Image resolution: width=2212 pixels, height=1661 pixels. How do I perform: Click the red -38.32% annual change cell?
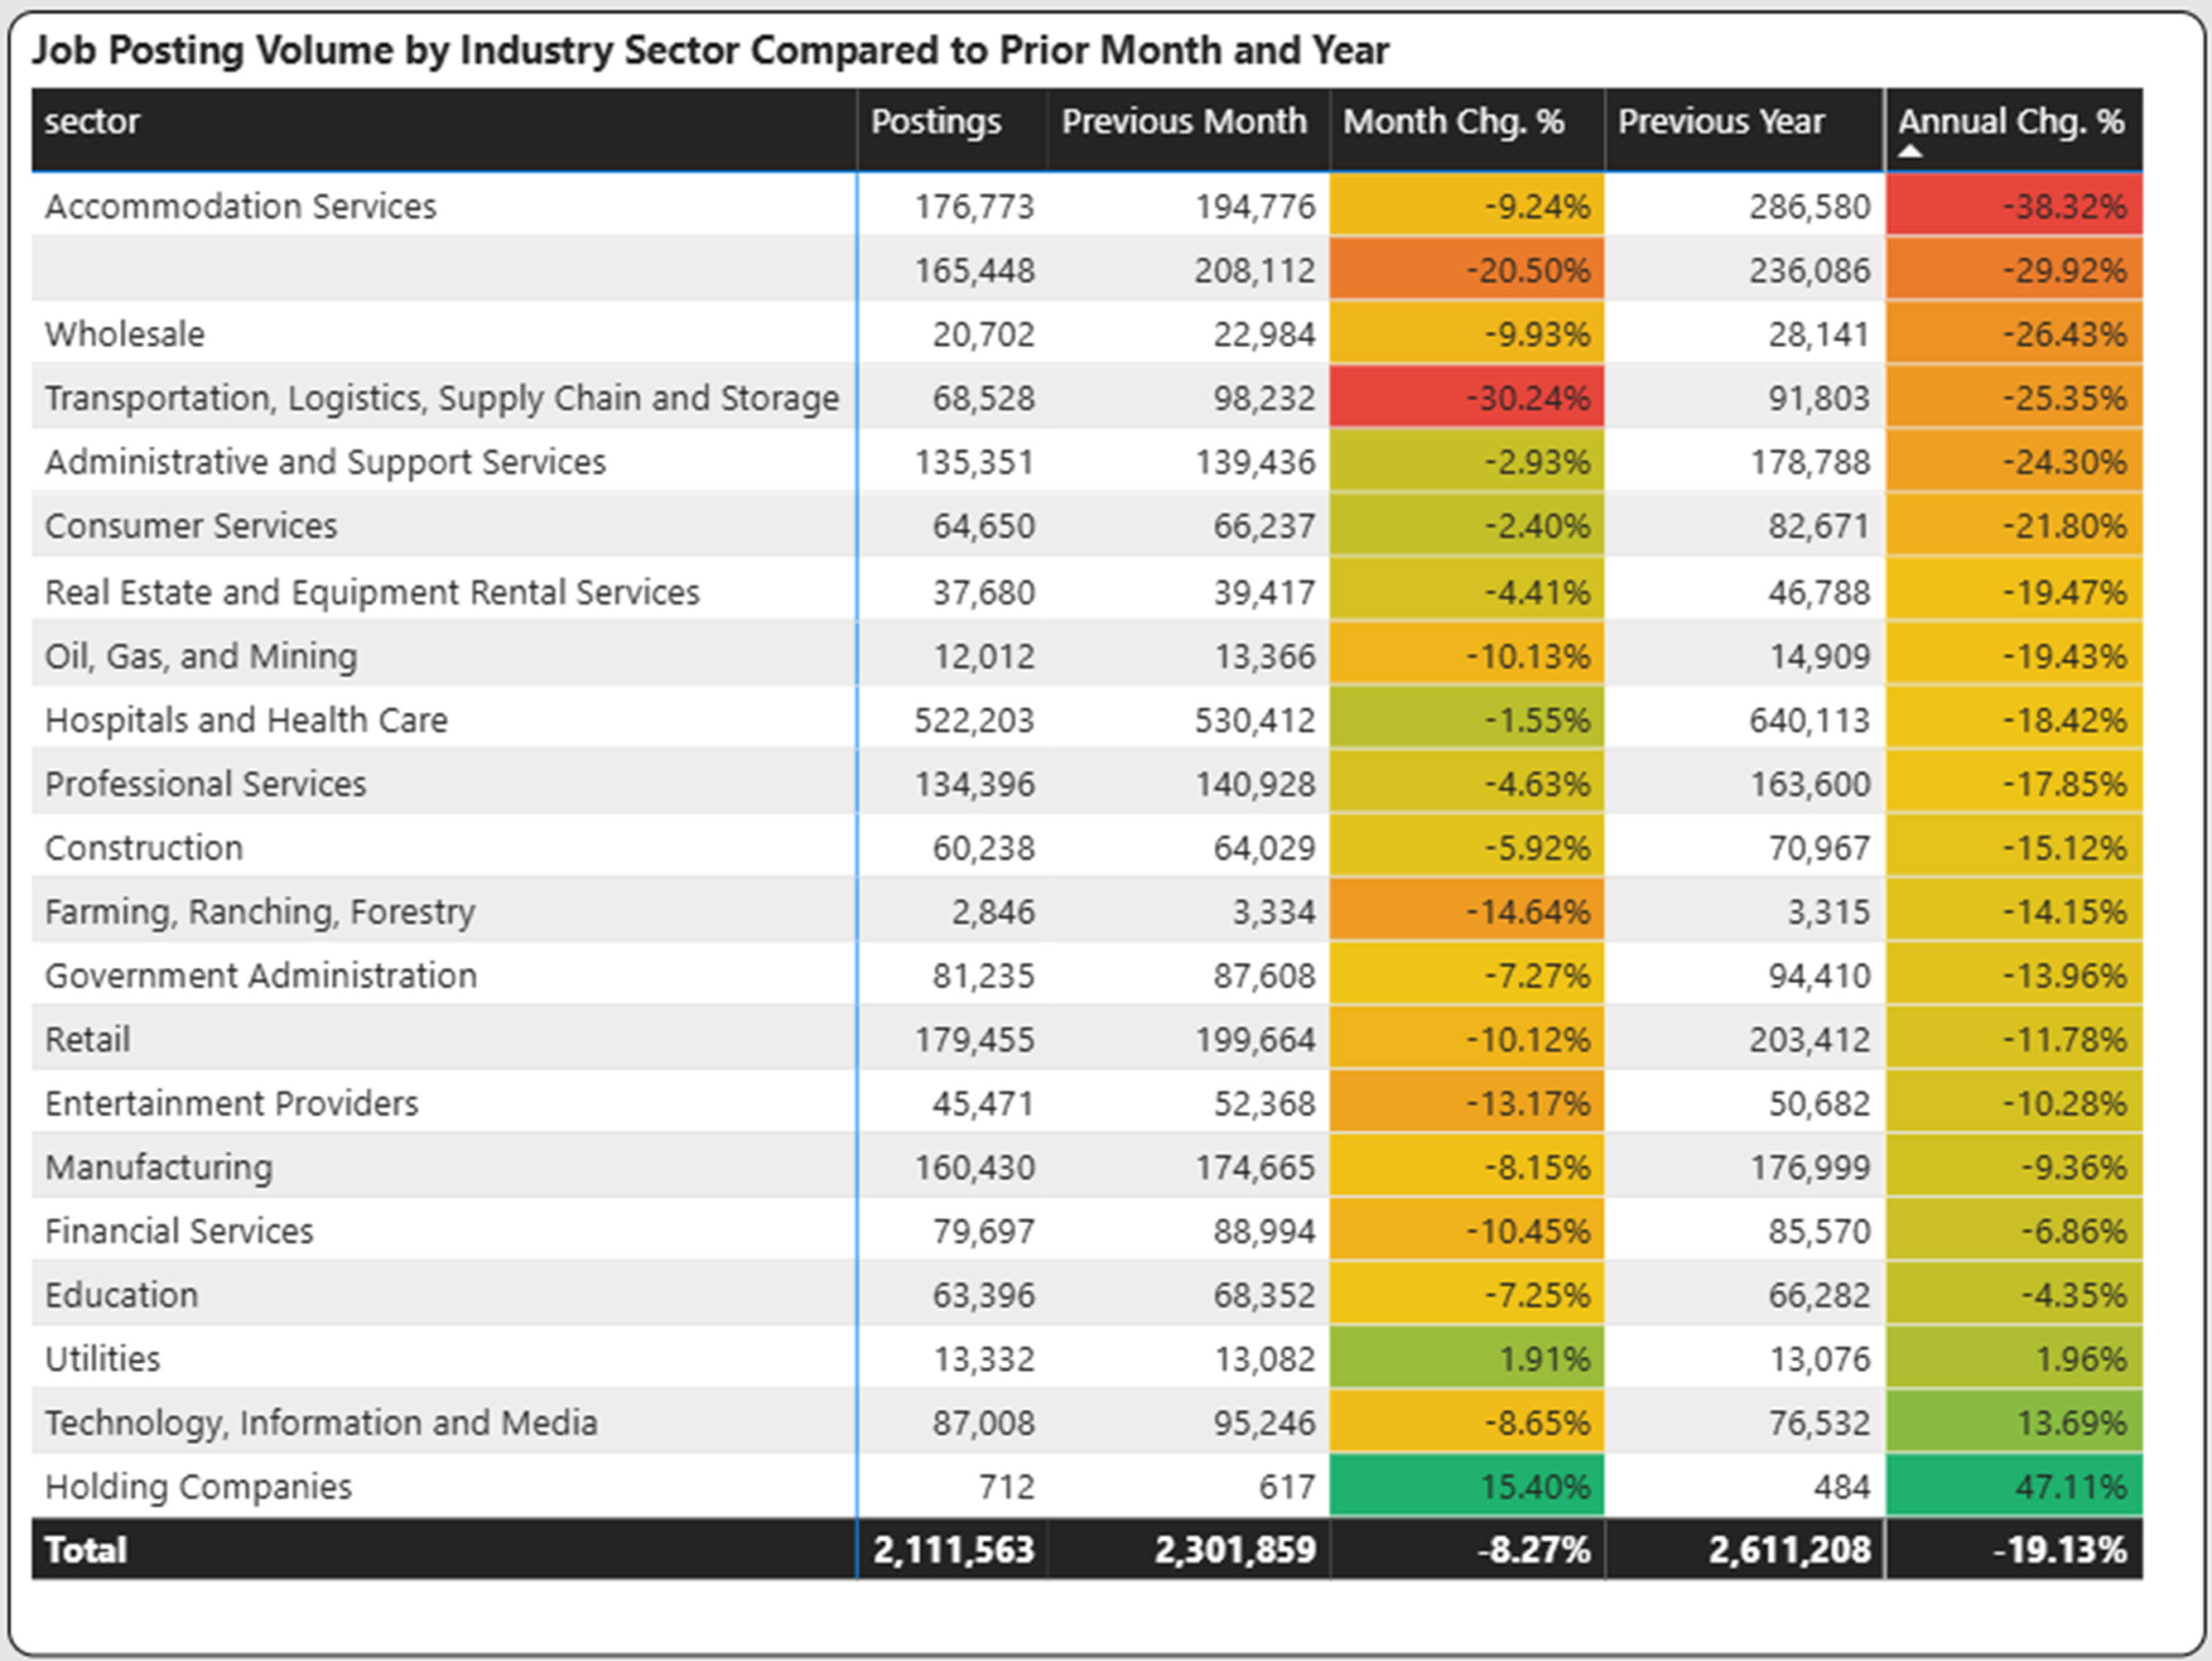point(2013,206)
